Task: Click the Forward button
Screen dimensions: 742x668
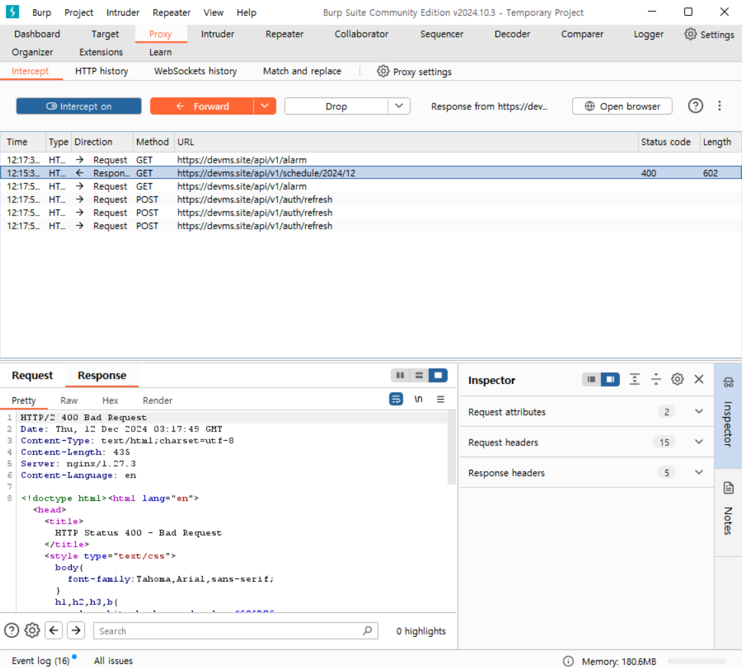Action: pyautogui.click(x=202, y=107)
